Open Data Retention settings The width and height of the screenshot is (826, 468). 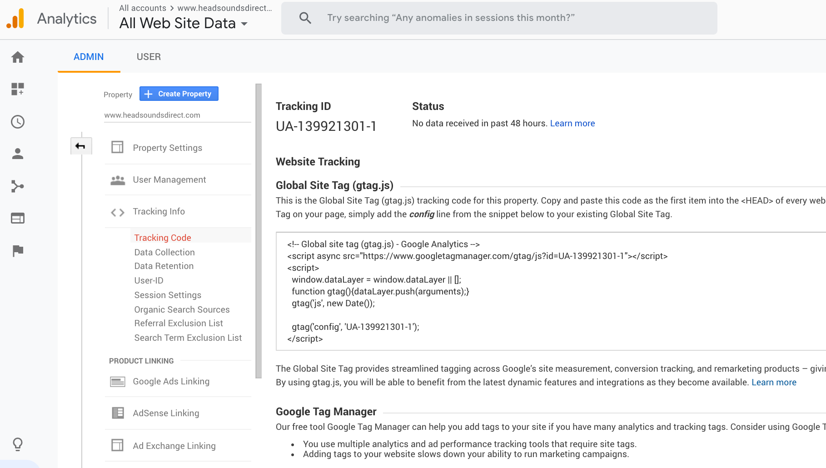[164, 266]
